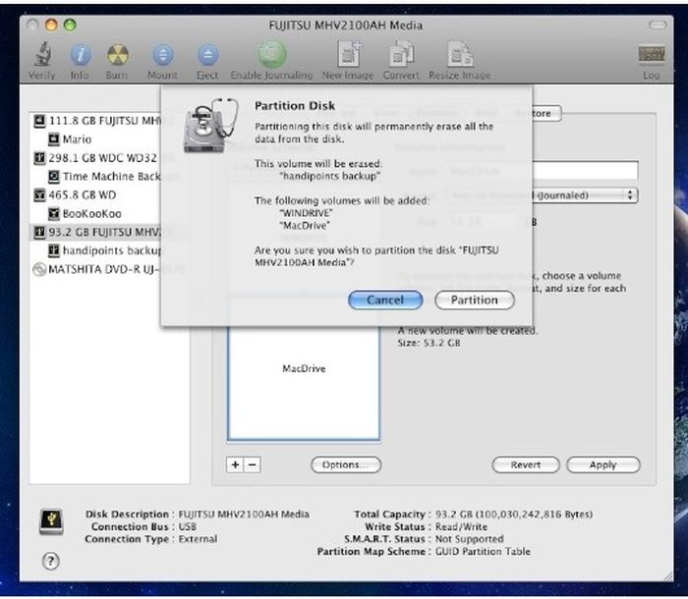The height and width of the screenshot is (599, 688).
Task: Select the MacDrive partition block
Action: 304,385
